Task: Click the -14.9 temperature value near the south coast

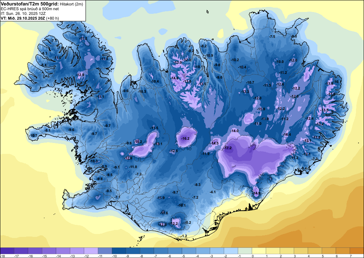Action: [256, 193]
